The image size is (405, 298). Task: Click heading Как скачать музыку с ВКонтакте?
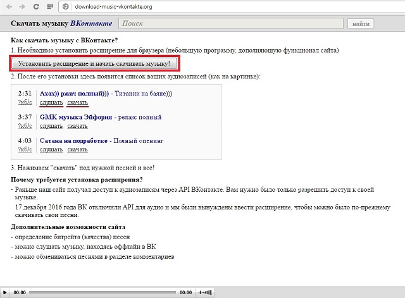click(x=65, y=40)
